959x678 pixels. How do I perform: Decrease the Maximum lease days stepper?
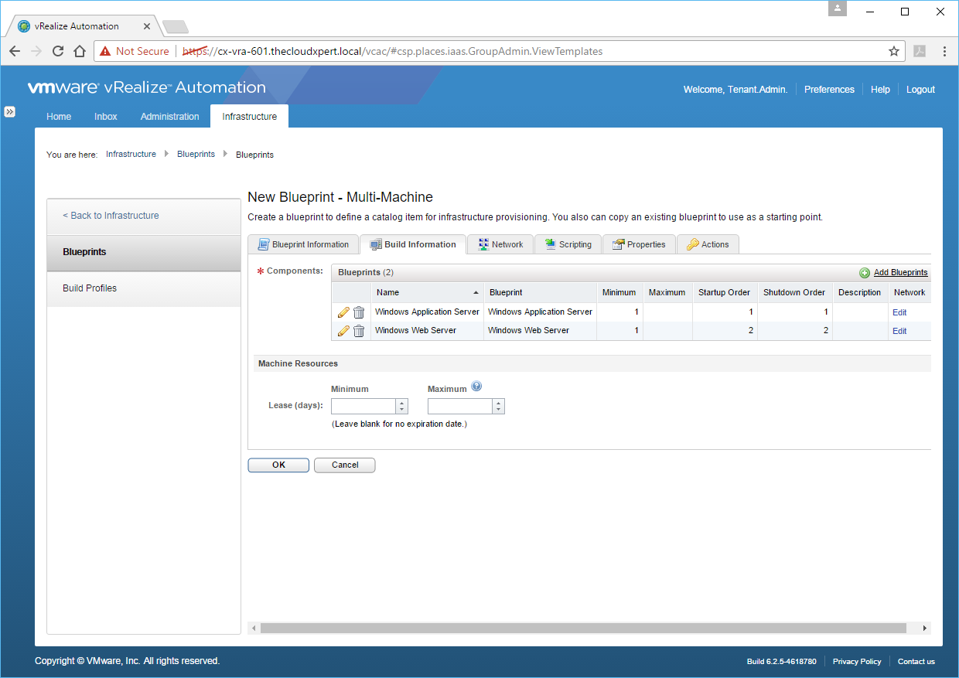[499, 410]
